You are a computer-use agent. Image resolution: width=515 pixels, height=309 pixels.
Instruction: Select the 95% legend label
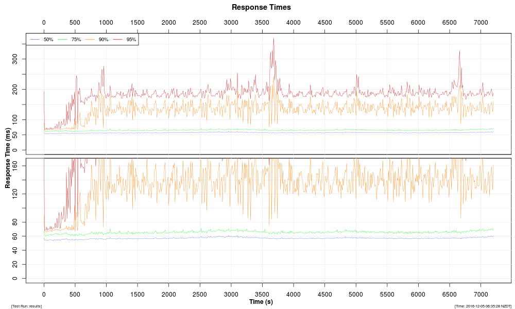click(x=131, y=40)
